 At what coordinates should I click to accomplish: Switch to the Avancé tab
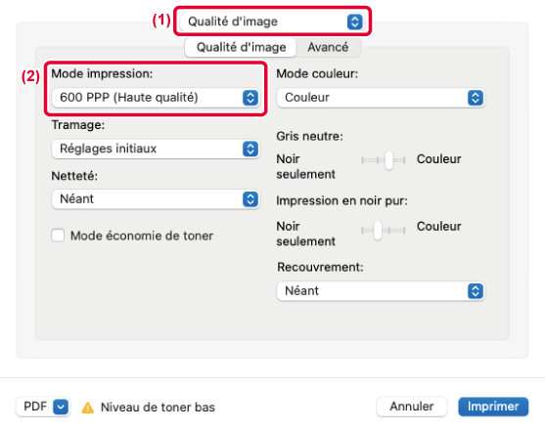pyautogui.click(x=328, y=47)
